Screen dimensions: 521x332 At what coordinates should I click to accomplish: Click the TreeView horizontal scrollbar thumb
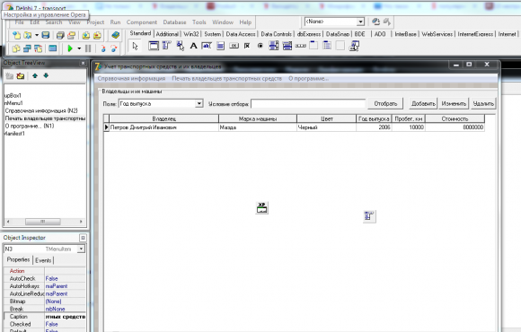pyautogui.click(x=43, y=221)
